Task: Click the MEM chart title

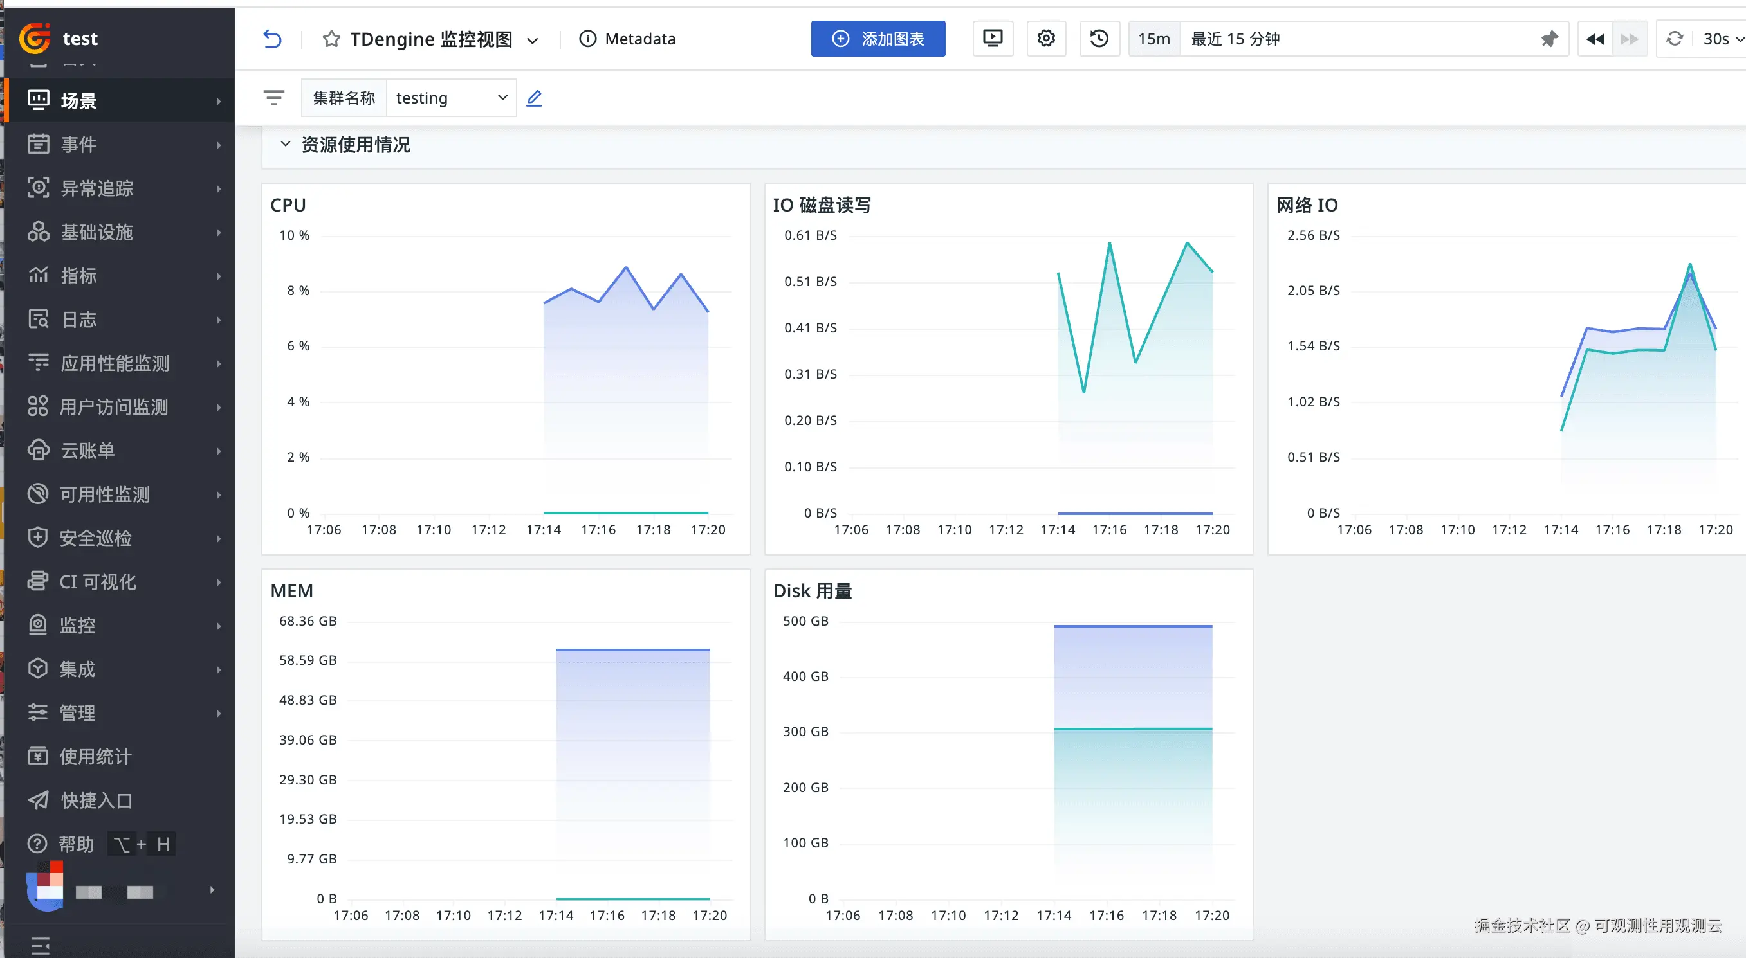Action: 291,590
